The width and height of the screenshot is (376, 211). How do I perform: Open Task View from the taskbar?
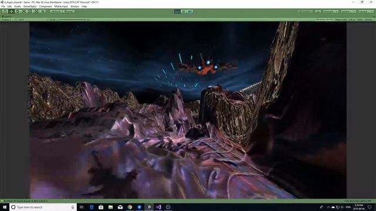pos(82,207)
